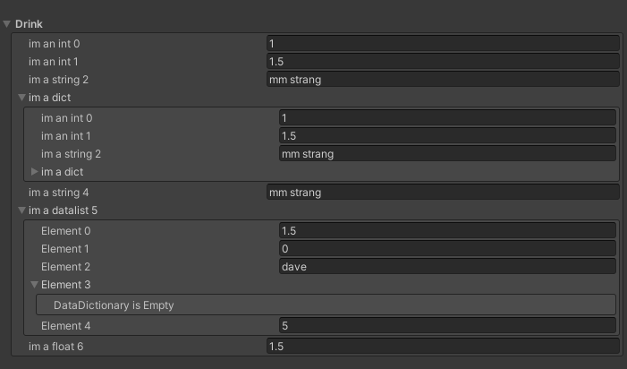Image resolution: width=627 pixels, height=369 pixels.
Task: Click the Element 0 value field
Action: (x=447, y=230)
